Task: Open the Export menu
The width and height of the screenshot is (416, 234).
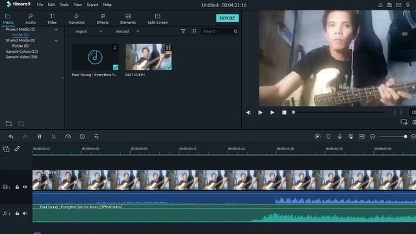Action: (x=92, y=5)
